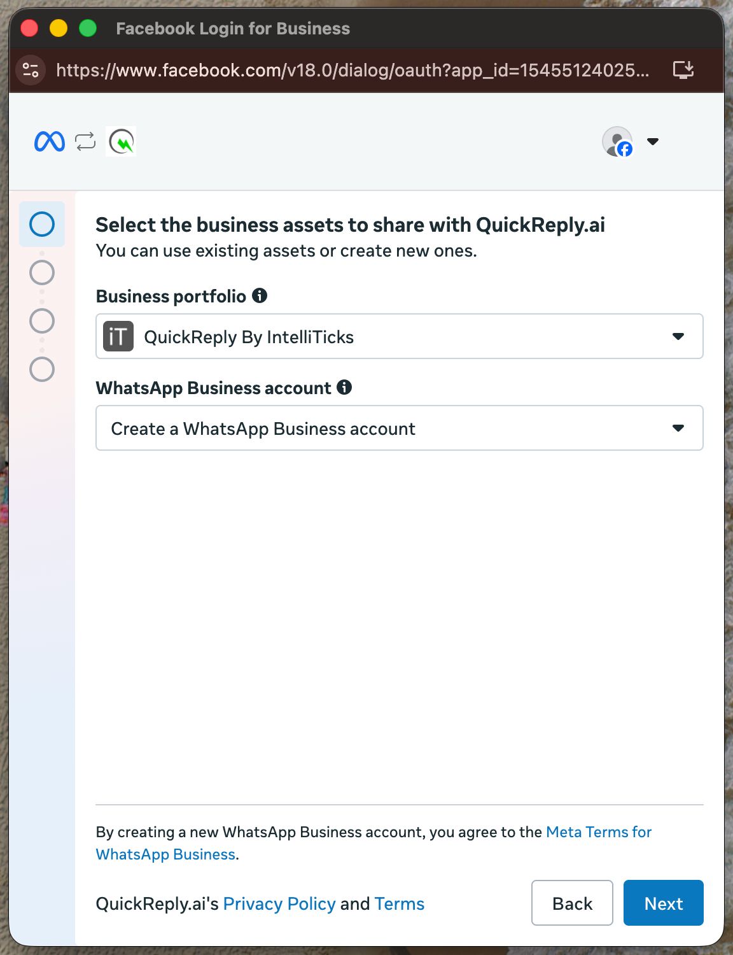Select the second step circle in sidebar

[x=42, y=272]
